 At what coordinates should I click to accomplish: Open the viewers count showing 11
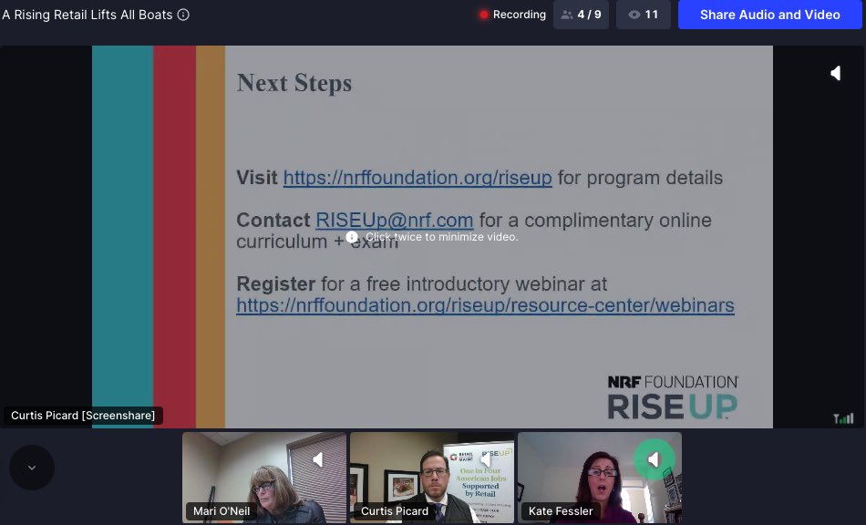644,15
